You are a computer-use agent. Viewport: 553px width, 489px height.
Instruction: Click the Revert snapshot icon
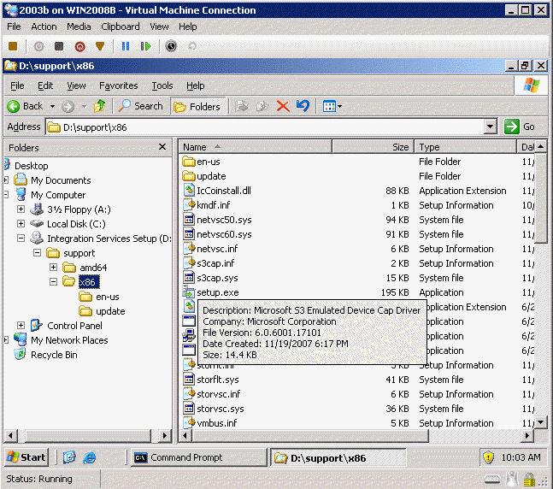coord(192,46)
